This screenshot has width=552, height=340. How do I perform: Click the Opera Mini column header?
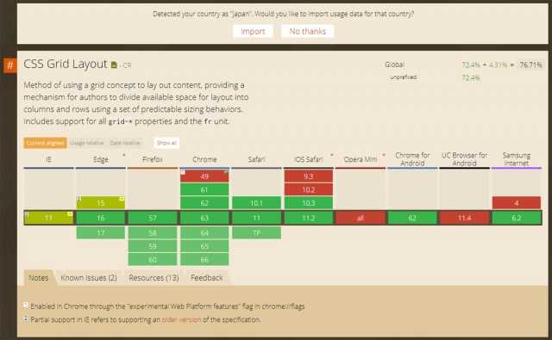point(361,159)
